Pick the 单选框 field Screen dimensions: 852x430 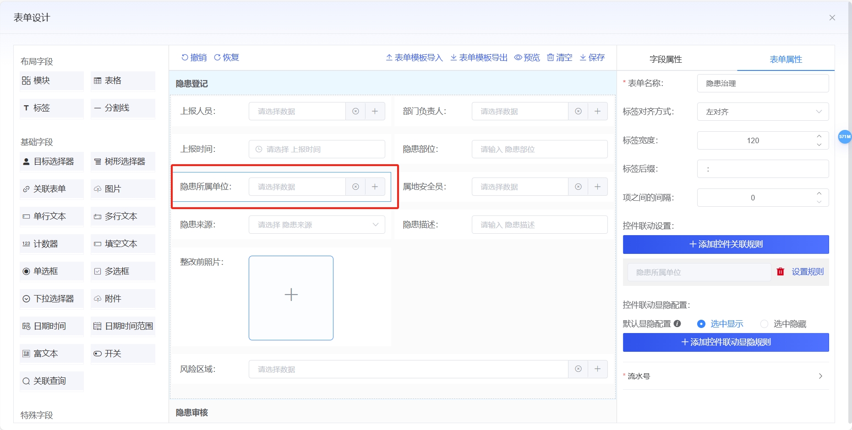click(52, 271)
